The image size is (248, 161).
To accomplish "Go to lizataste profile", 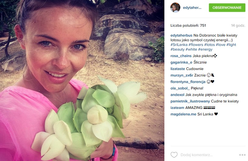I will [x=178, y=69].
